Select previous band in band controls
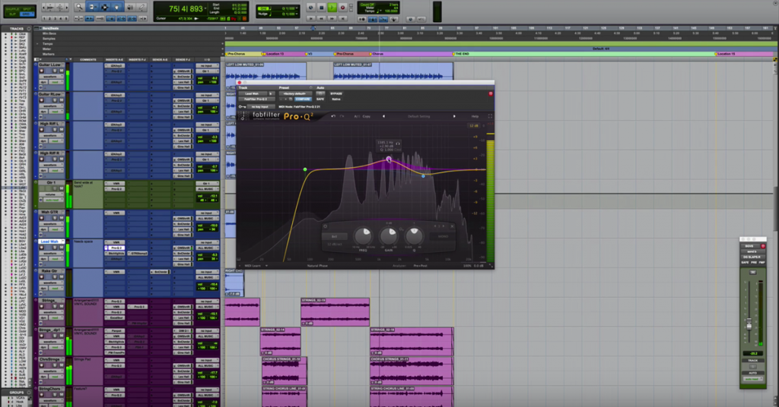The image size is (779, 407). [435, 226]
